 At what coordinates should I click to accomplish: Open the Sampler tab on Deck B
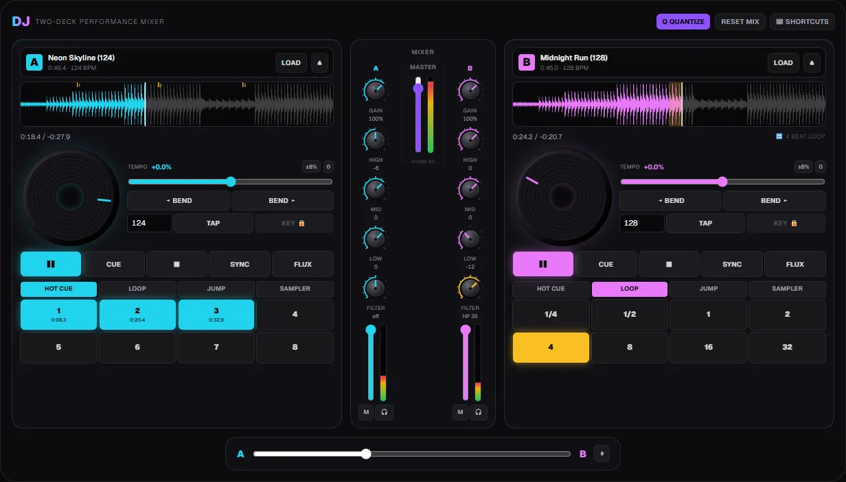click(x=787, y=289)
